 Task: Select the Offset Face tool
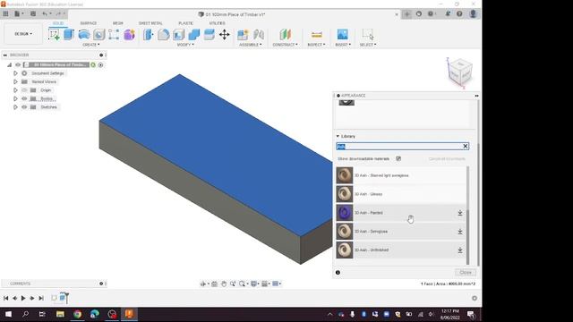pos(209,35)
